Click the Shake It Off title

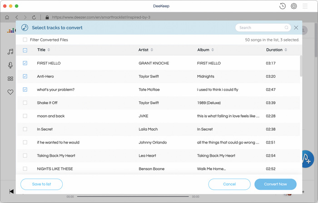(47, 103)
